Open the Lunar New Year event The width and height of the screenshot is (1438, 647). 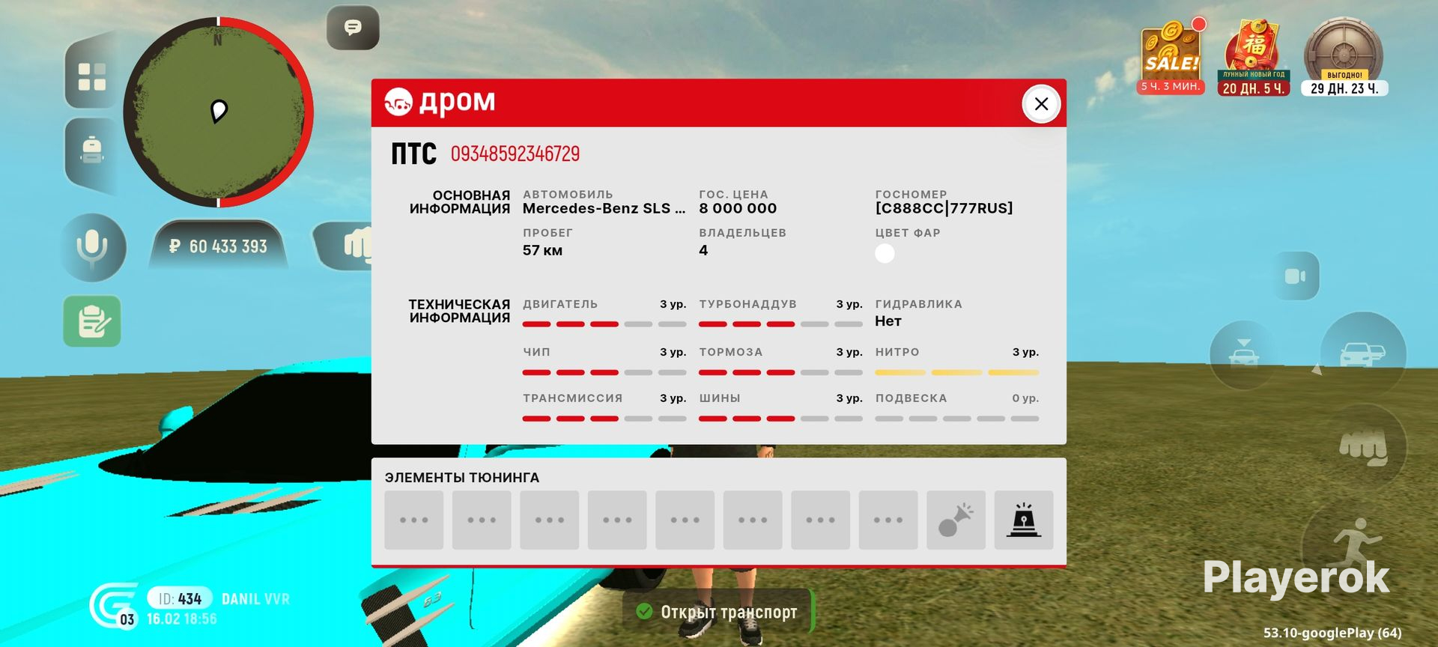[1255, 58]
